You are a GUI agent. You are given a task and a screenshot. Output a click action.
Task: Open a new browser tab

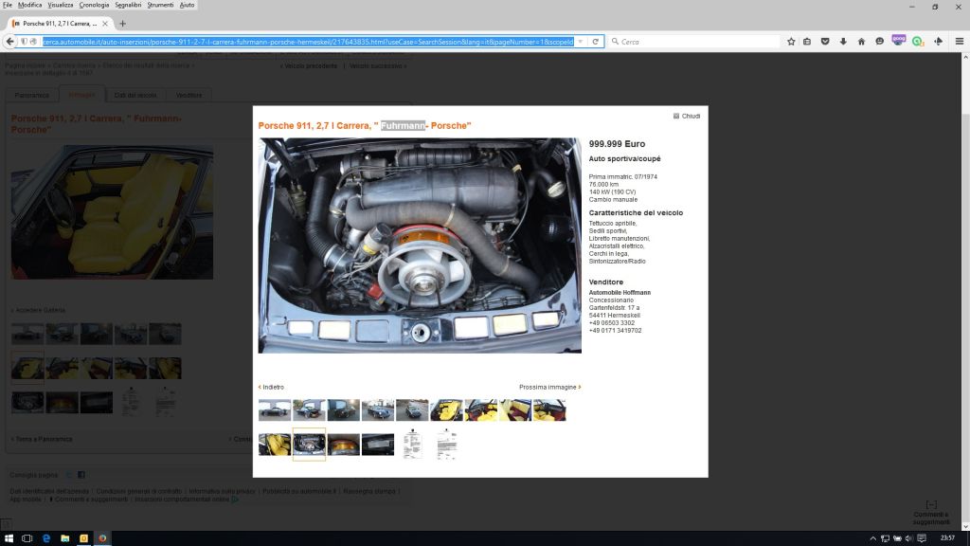(x=122, y=24)
